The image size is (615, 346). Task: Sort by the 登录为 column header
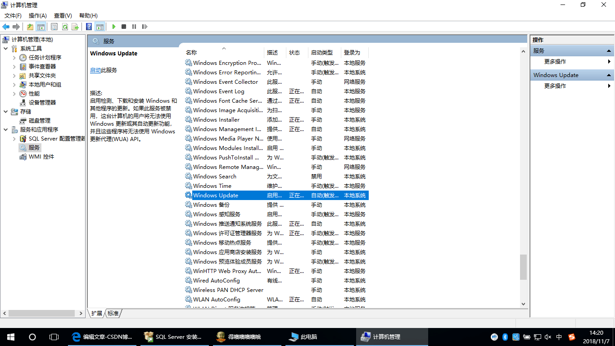355,52
